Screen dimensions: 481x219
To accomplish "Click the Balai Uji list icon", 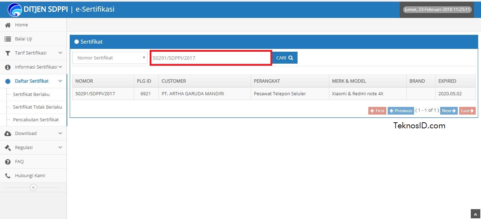I will point(8,39).
